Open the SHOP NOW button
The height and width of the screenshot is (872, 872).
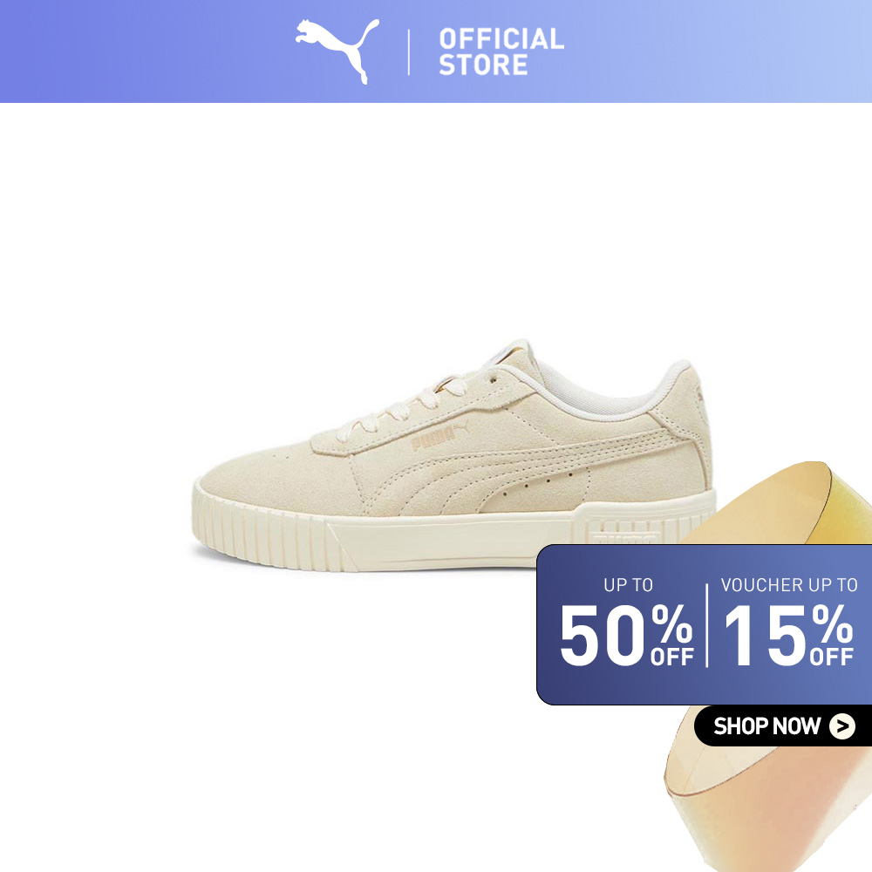pos(783,726)
